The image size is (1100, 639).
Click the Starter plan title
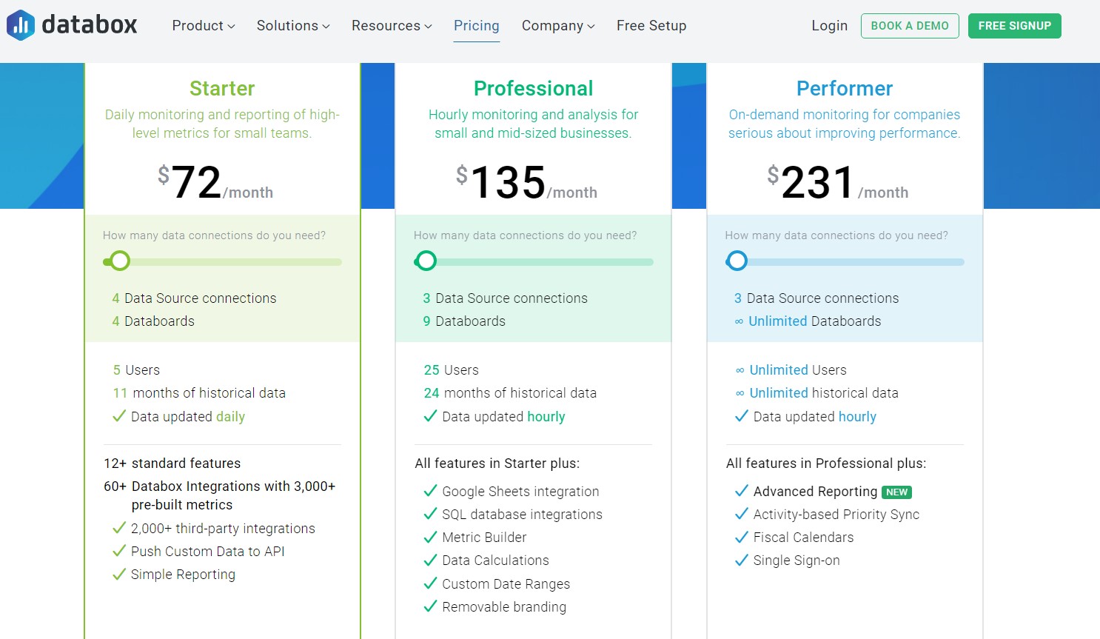click(222, 89)
